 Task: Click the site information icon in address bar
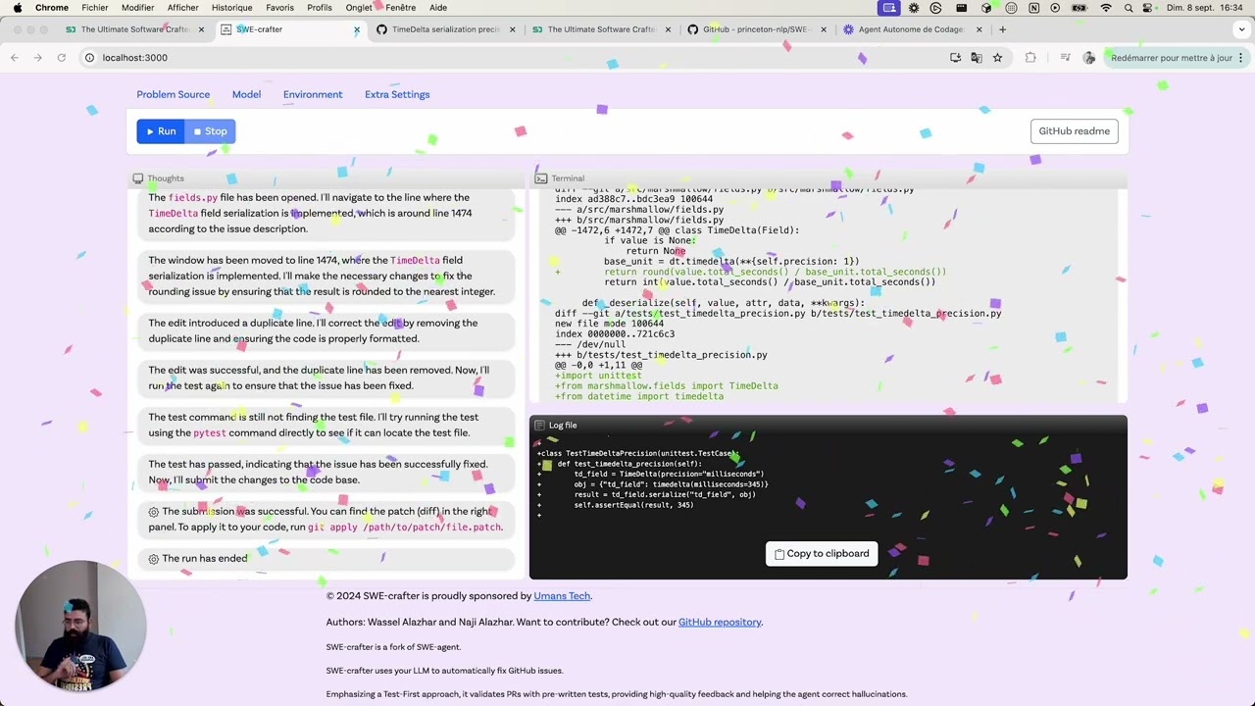tap(89, 58)
